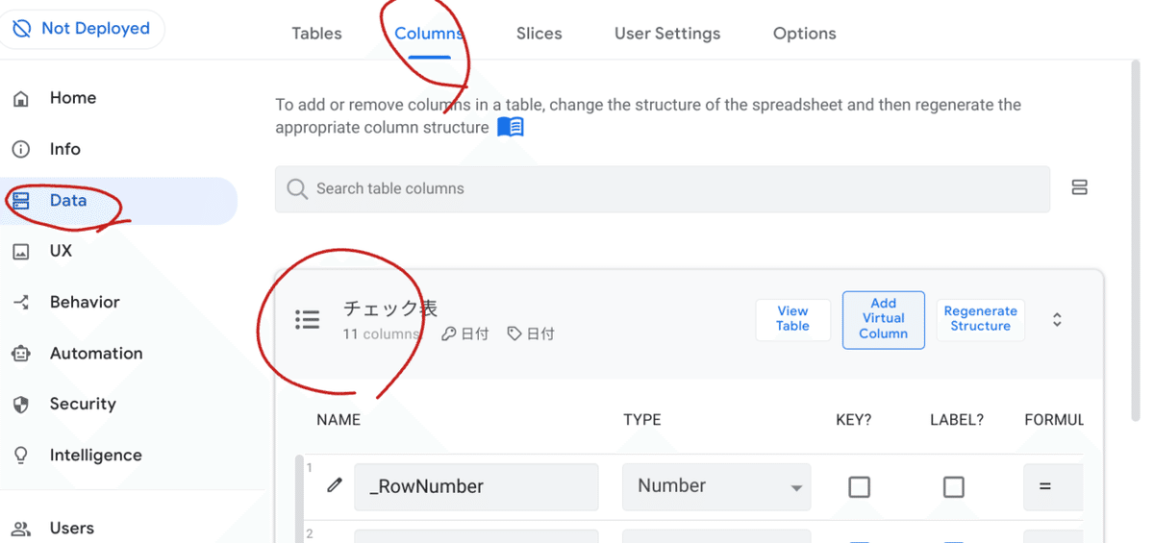Click the Not Deployed status icon
Viewport: 1154px width, 543px height.
click(x=21, y=29)
